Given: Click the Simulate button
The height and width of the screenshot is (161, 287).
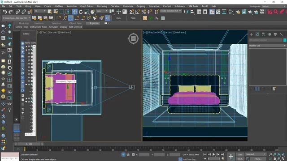Looking at the screenshot, I should coord(53,27).
